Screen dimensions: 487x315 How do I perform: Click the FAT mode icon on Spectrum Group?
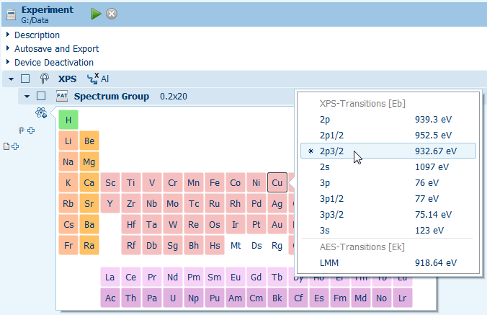click(62, 97)
